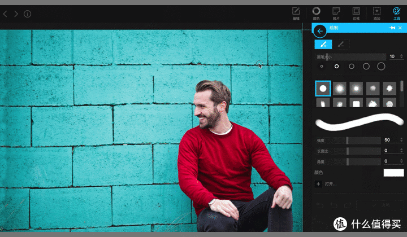Select the cloud-shaped brush tip

pyautogui.click(x=373, y=103)
